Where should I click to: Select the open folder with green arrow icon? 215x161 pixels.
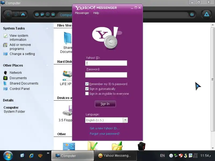point(117,146)
